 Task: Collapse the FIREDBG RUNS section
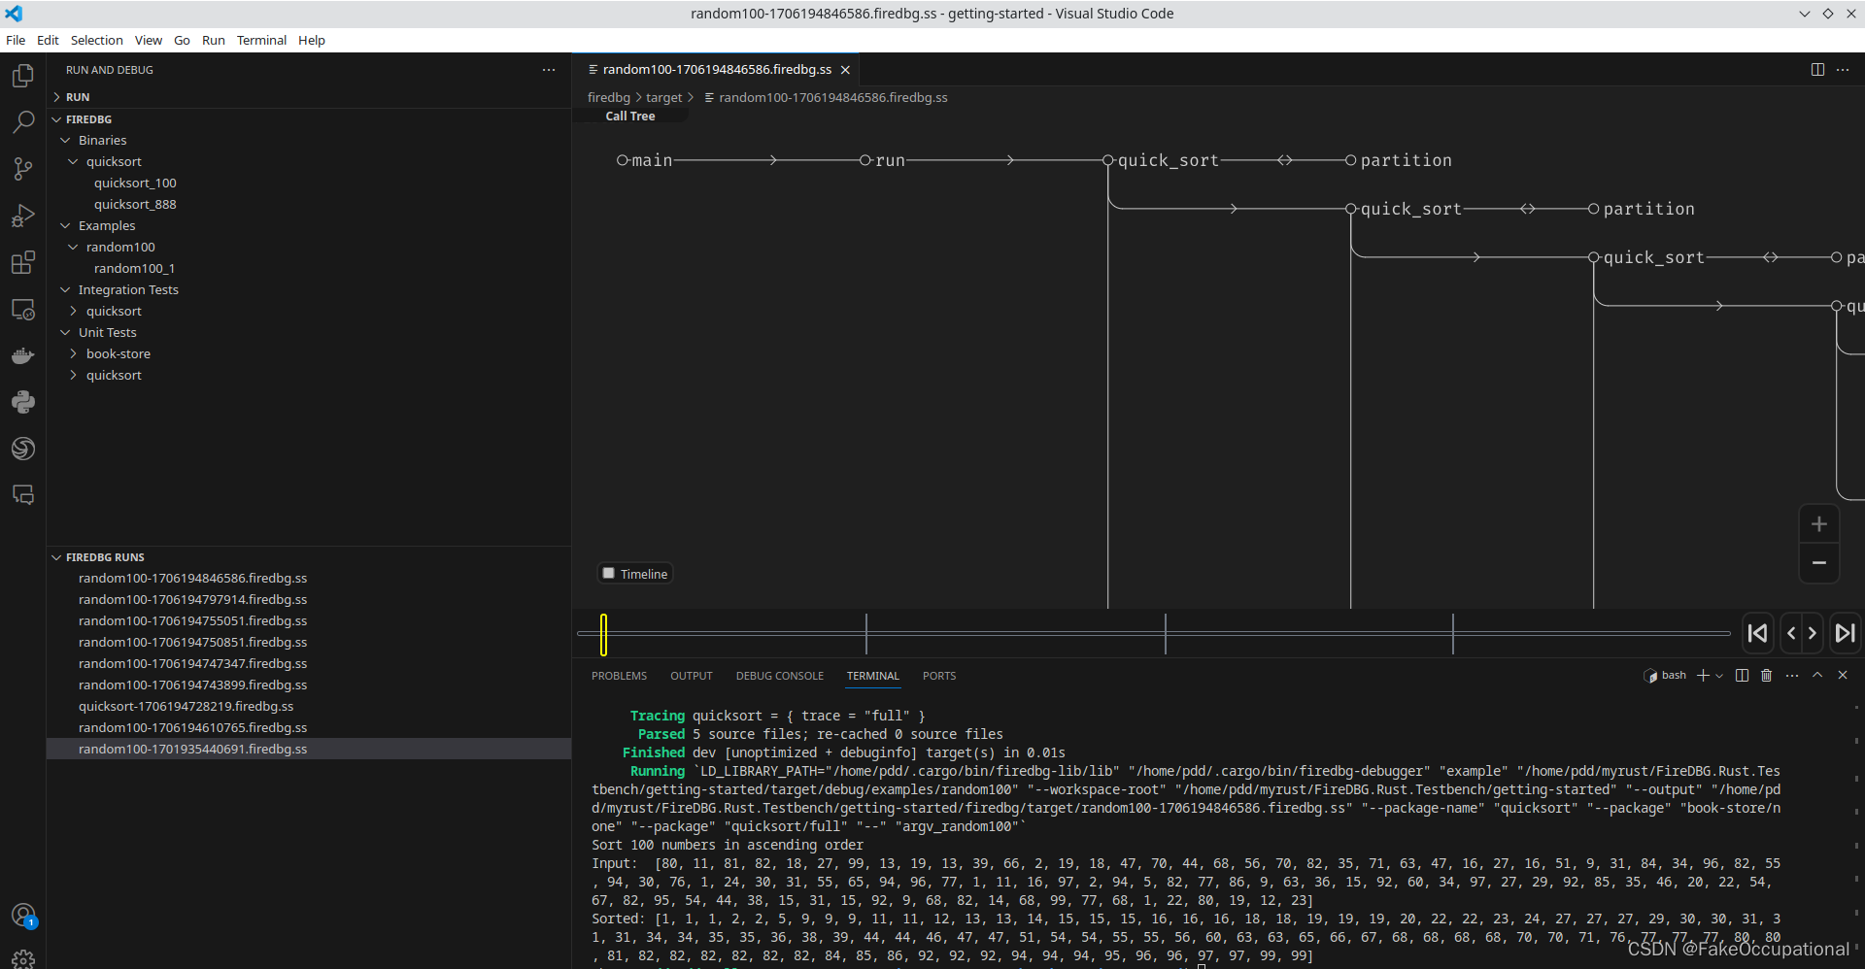(x=56, y=557)
